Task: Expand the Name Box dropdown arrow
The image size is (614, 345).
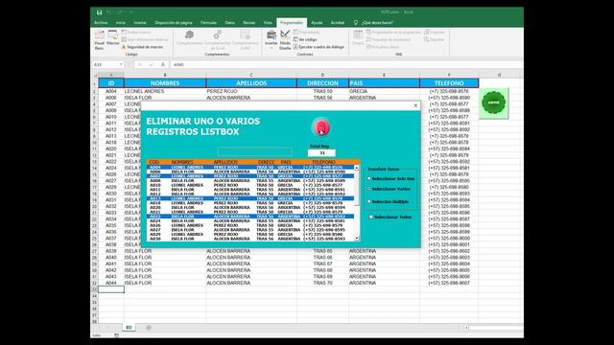Action: pos(121,64)
